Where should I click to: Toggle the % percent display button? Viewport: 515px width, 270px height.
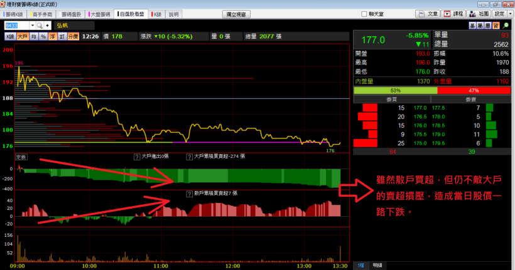tap(43, 37)
